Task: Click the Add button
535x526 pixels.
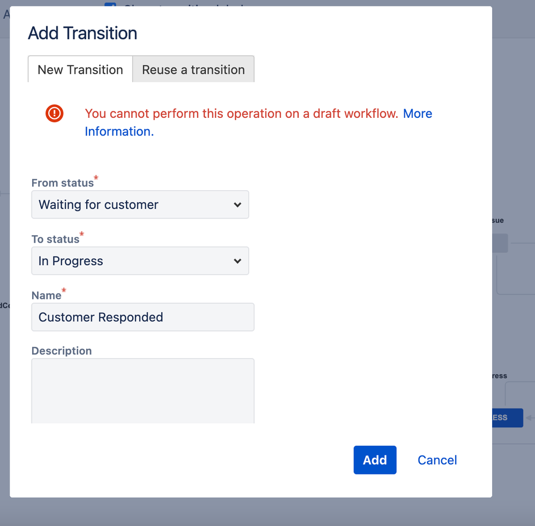Action: pyautogui.click(x=375, y=460)
